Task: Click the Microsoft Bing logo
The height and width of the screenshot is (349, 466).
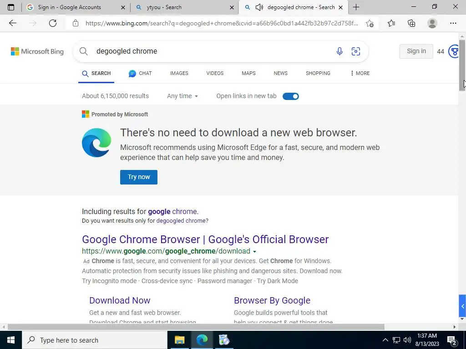Action: 37,51
